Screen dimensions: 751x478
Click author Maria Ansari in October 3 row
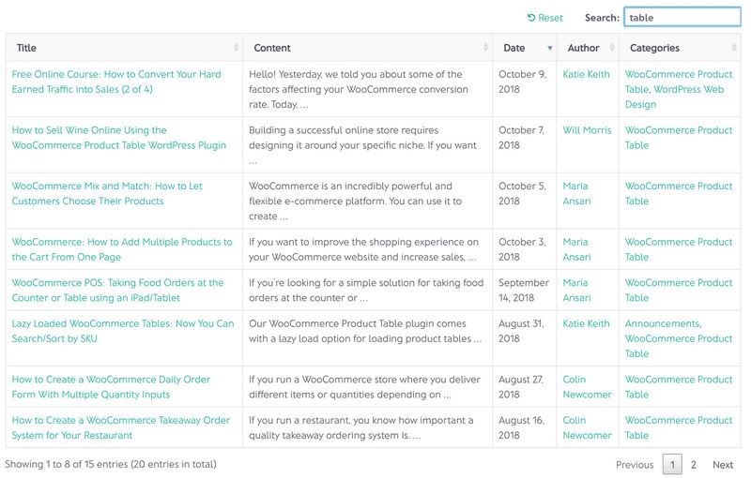point(576,249)
